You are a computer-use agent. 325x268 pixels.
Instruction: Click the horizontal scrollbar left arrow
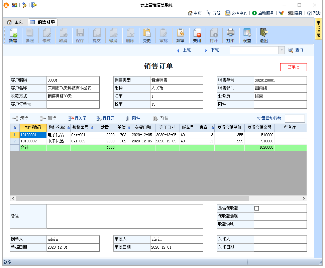[13, 198]
